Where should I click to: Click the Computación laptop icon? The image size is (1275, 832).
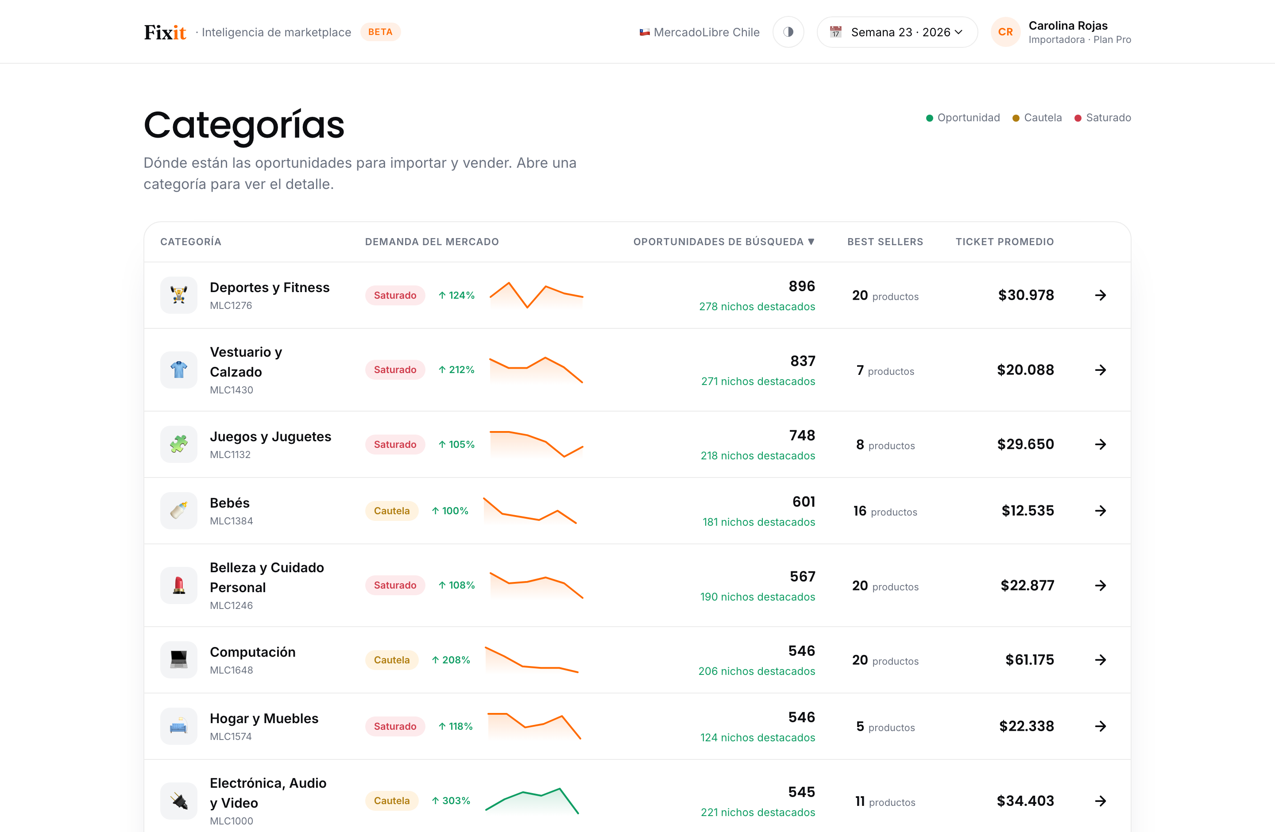[179, 659]
